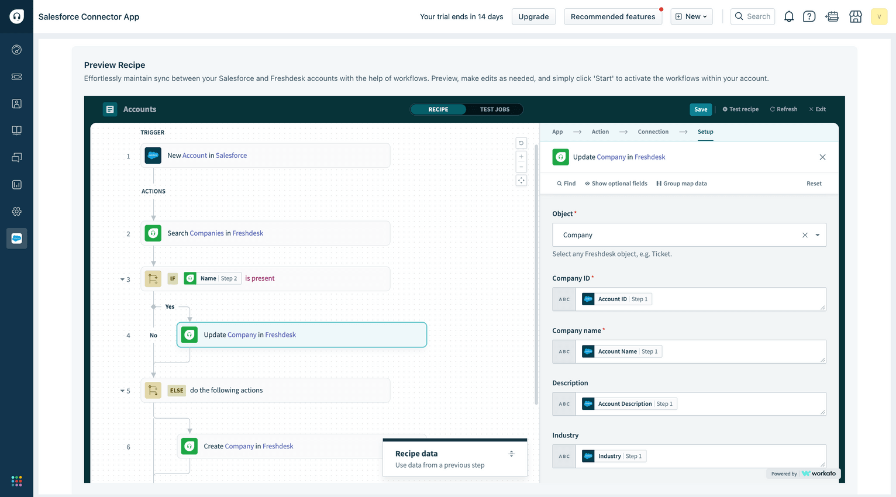Open the Tickets icon in left sidebar
The width and height of the screenshot is (896, 497).
tap(16, 77)
